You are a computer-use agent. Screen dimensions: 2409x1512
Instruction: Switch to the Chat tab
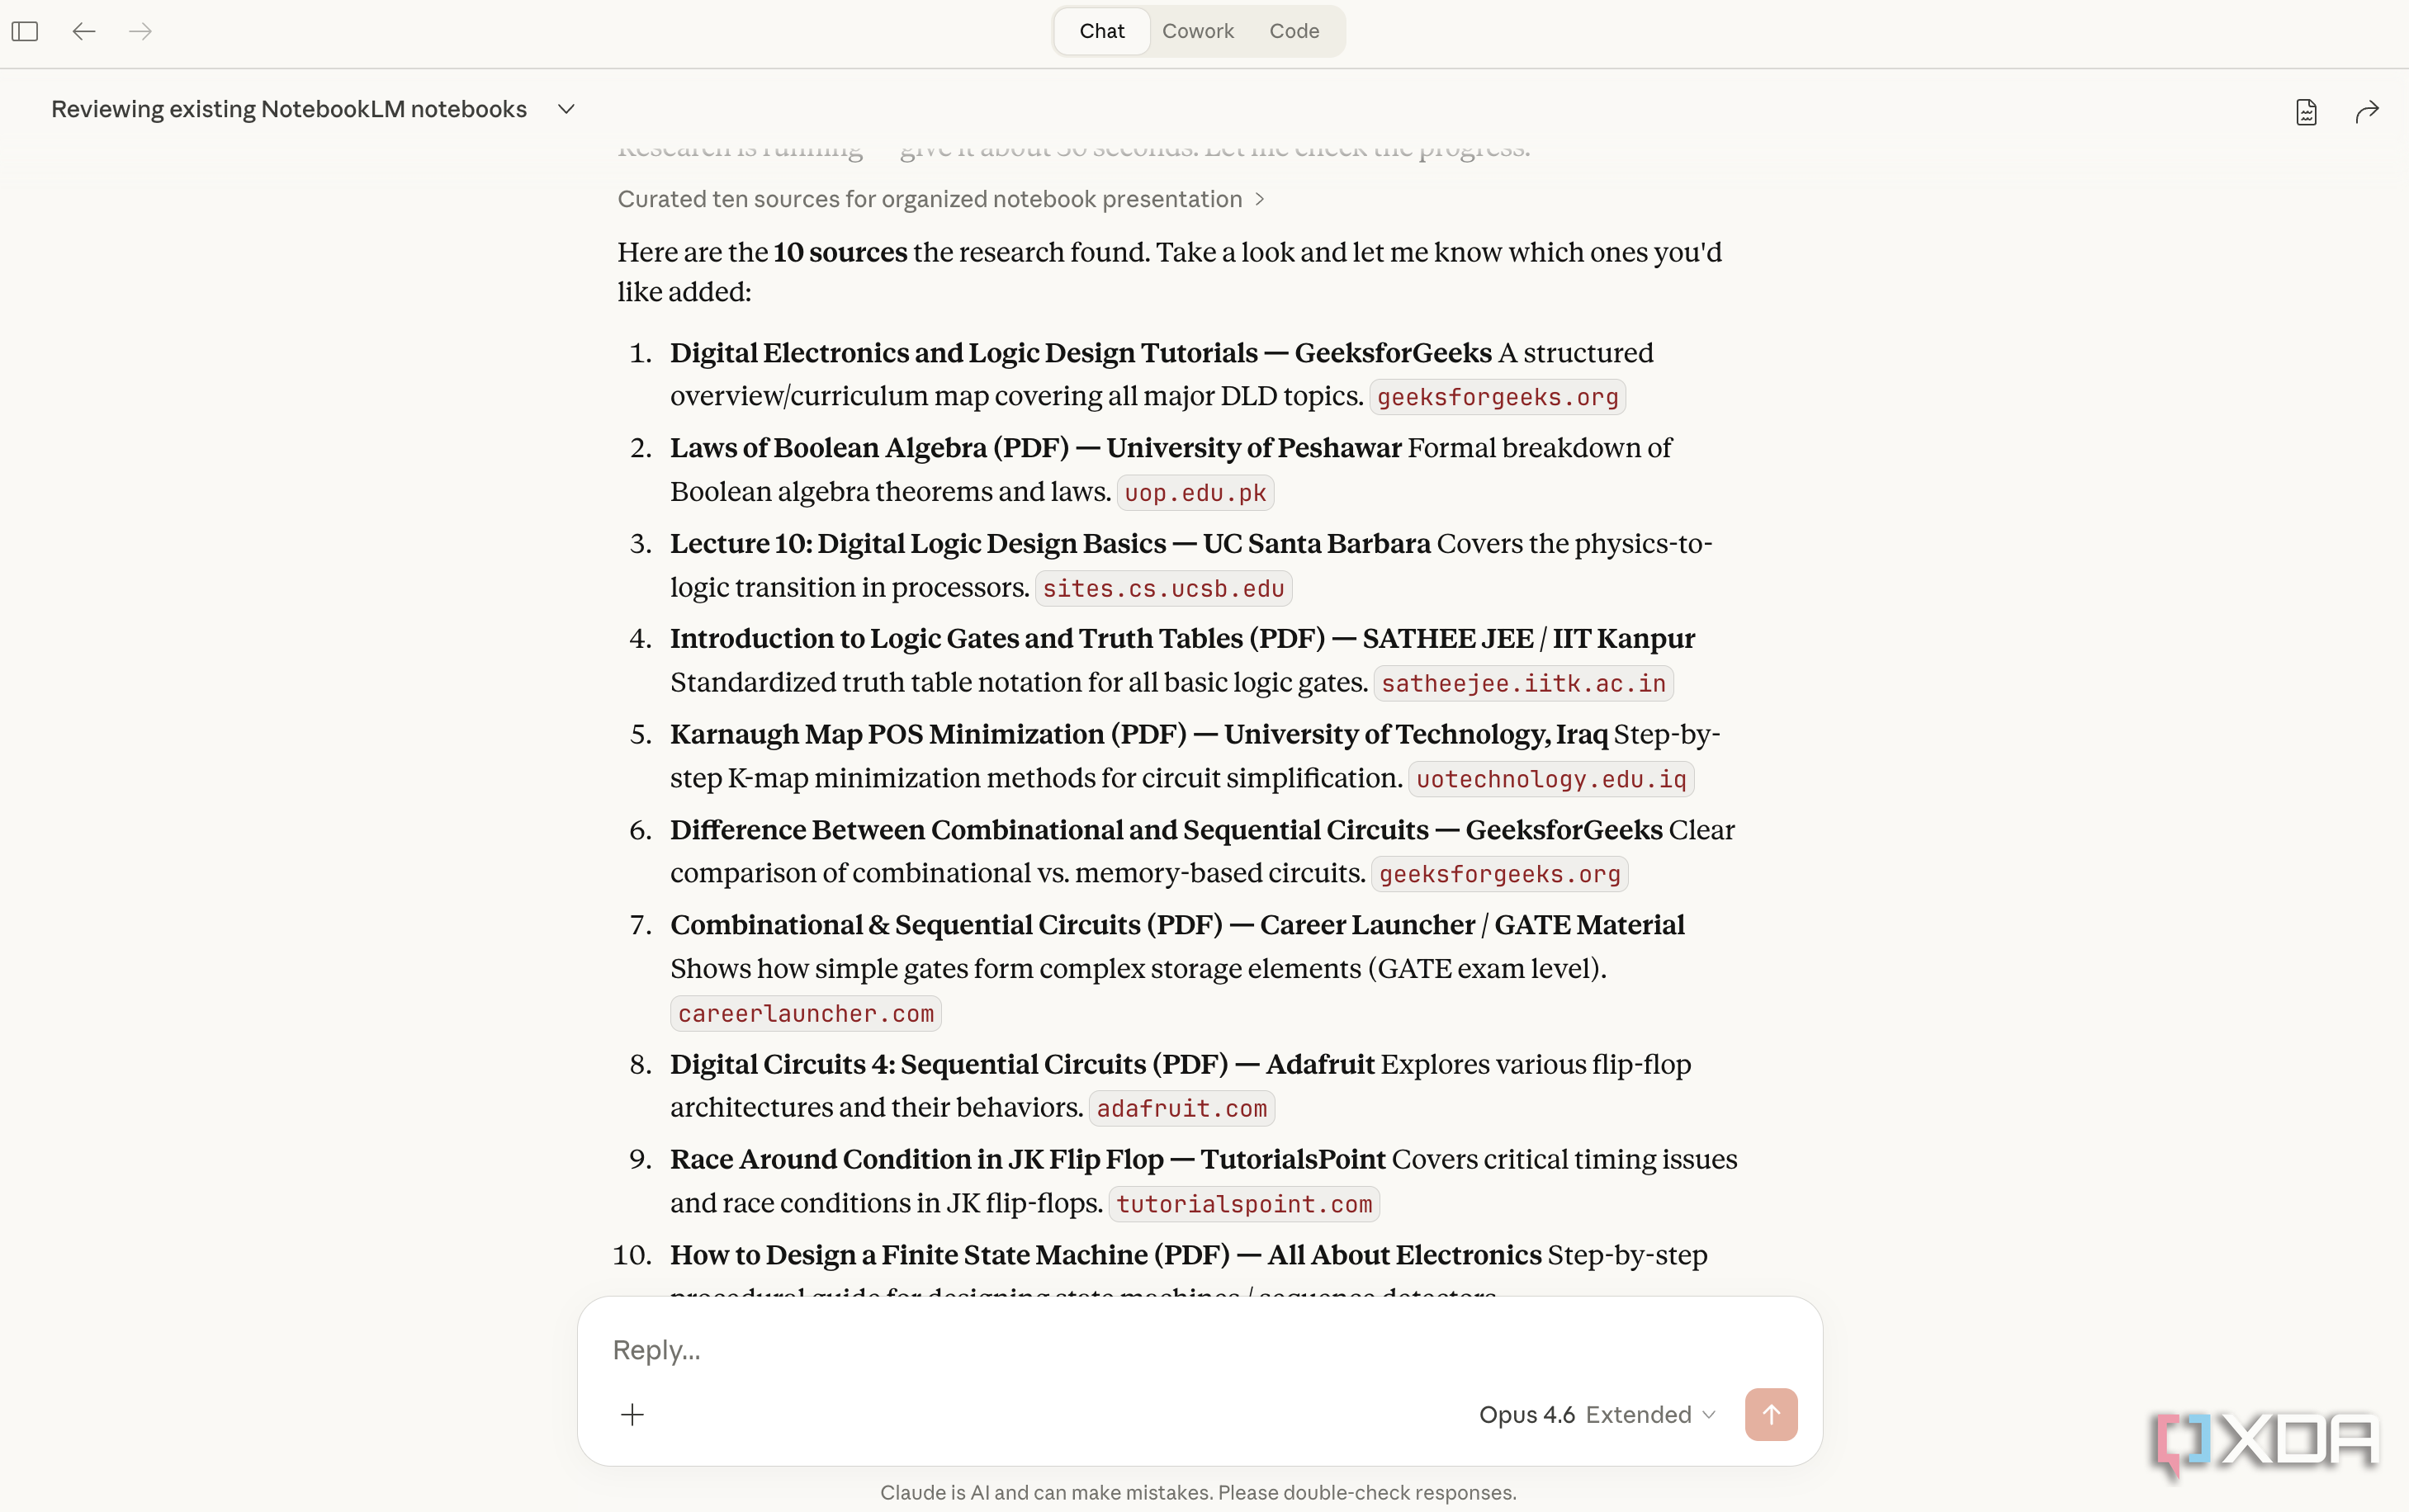click(1102, 31)
